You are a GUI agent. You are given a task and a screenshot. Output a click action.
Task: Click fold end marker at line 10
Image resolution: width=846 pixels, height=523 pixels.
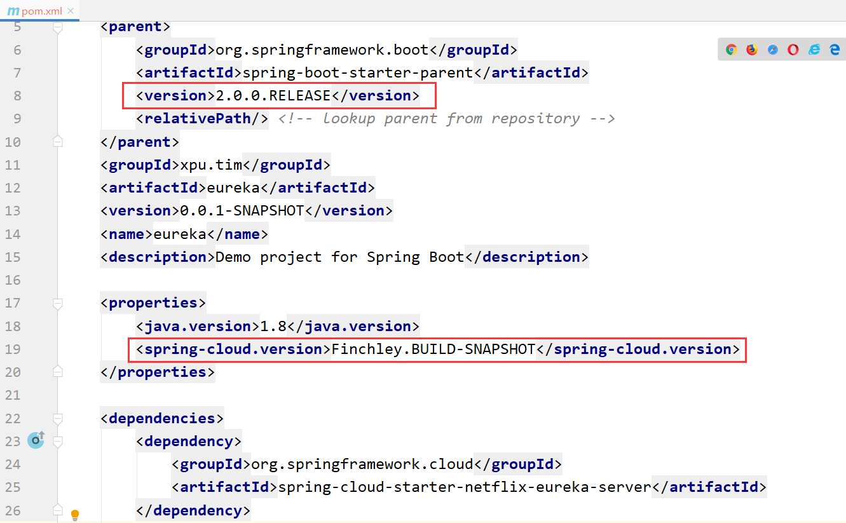[x=58, y=142]
